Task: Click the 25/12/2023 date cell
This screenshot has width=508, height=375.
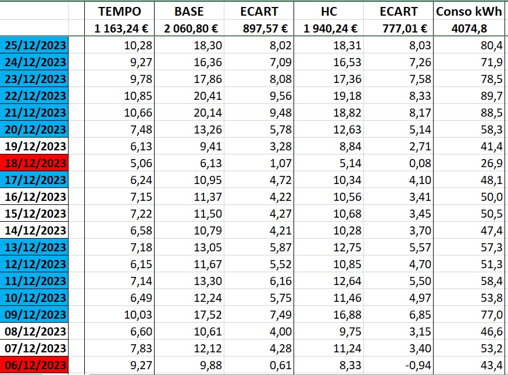Action: [35, 45]
